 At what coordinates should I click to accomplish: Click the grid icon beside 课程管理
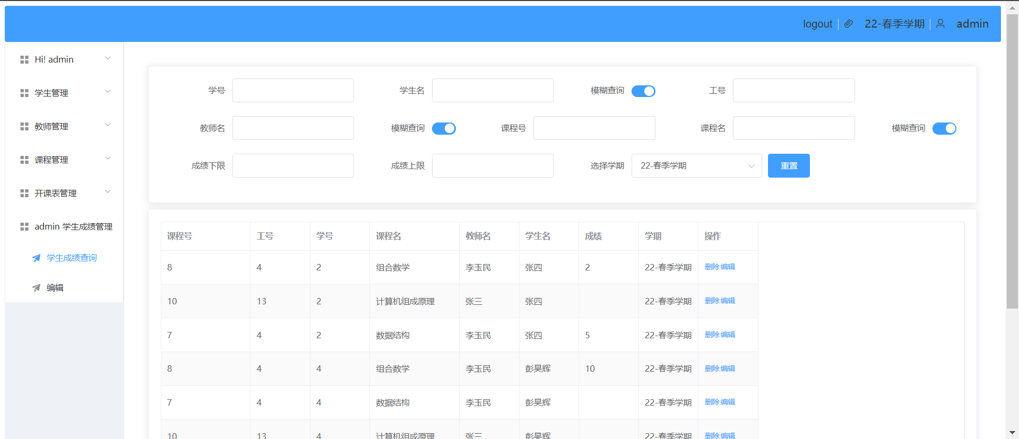tap(24, 160)
